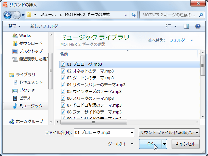Viewport: 208px width, 156px height.
Task: Click the icon of 03 ツートンのテーマ.mp3
Action: coord(63,78)
